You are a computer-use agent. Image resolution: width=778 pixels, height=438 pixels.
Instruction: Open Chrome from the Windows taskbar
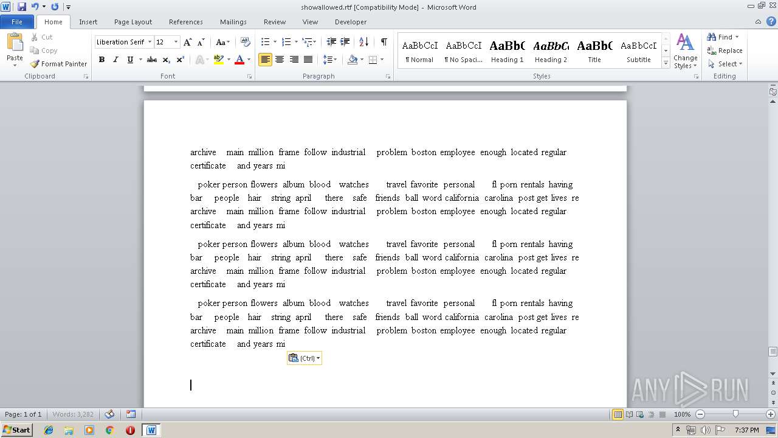click(109, 430)
